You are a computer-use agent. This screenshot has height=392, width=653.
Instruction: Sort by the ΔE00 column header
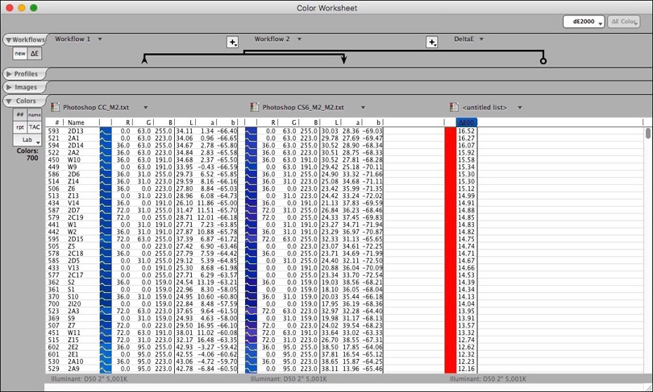coord(467,122)
